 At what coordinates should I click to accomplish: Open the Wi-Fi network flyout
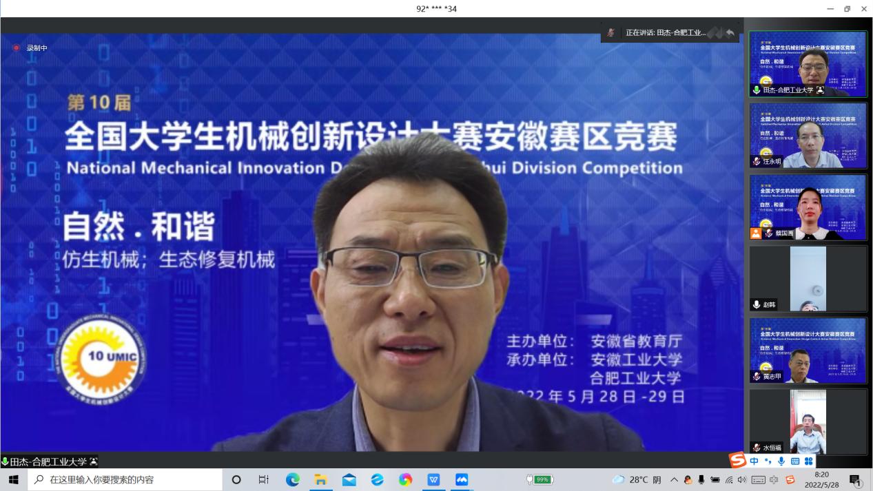tap(729, 480)
